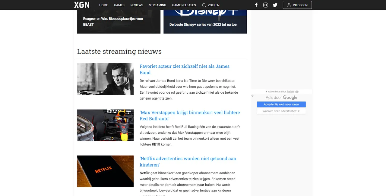
Task: Open 'Reageer en Win: Bioscoopkaartjes voor BEAST' card
Action: click(x=119, y=22)
